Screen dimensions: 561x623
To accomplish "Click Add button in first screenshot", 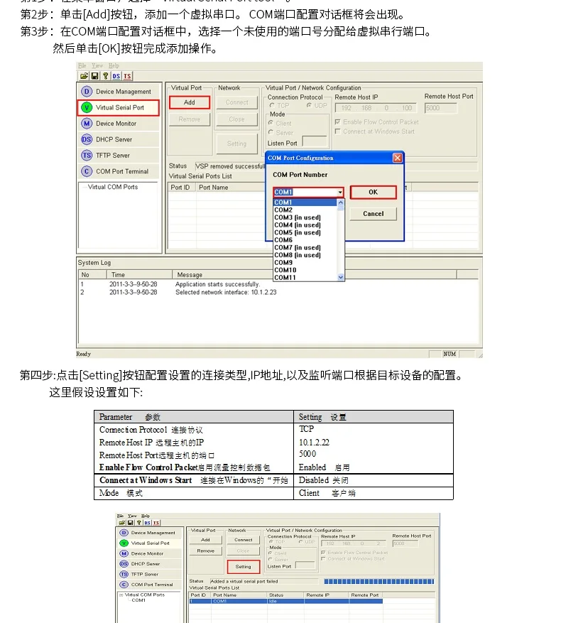I will coord(190,102).
